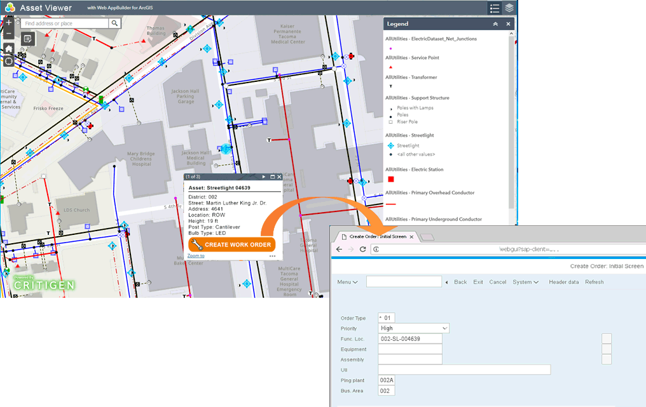Click the browser back arrow in SAP window
Image resolution: width=646 pixels, height=407 pixels.
coord(339,250)
